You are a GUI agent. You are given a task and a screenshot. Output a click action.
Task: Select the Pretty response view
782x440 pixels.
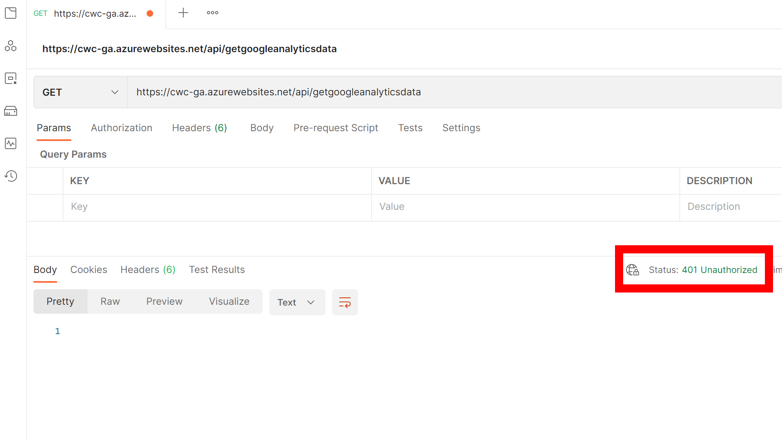click(x=60, y=301)
